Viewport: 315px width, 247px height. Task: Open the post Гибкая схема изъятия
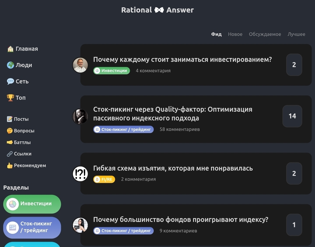173,168
